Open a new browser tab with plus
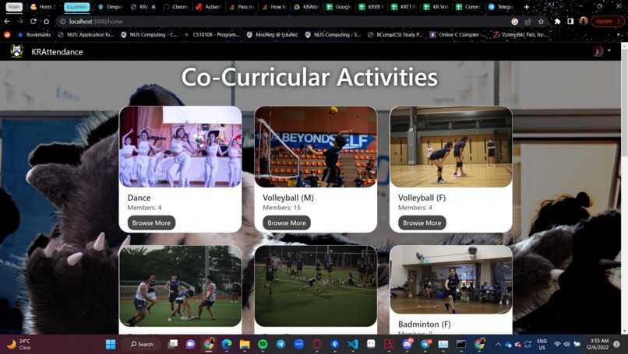 (x=526, y=7)
